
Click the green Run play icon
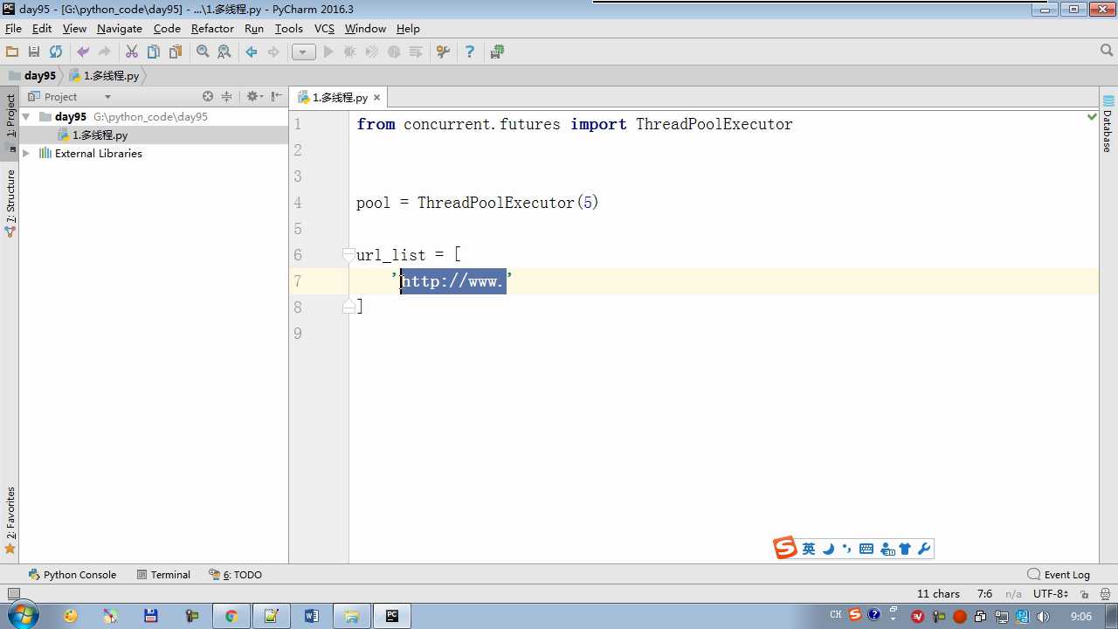328,52
